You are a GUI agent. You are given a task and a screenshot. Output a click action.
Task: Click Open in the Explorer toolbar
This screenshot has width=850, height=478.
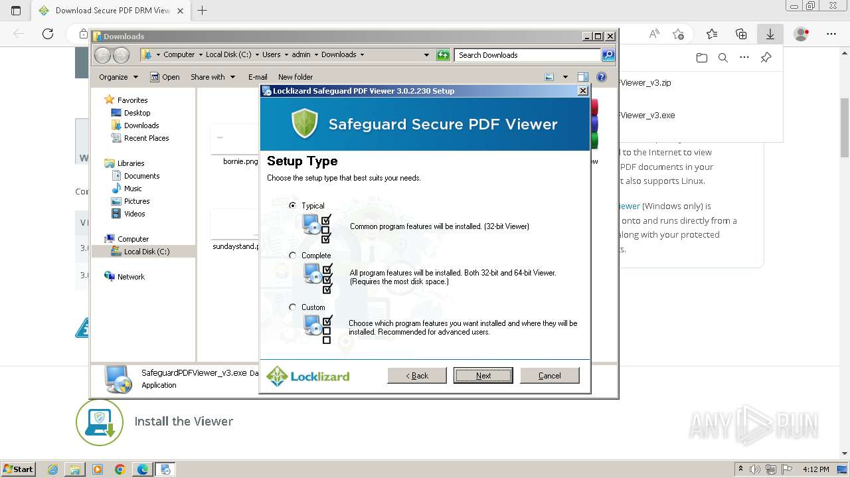click(x=165, y=77)
